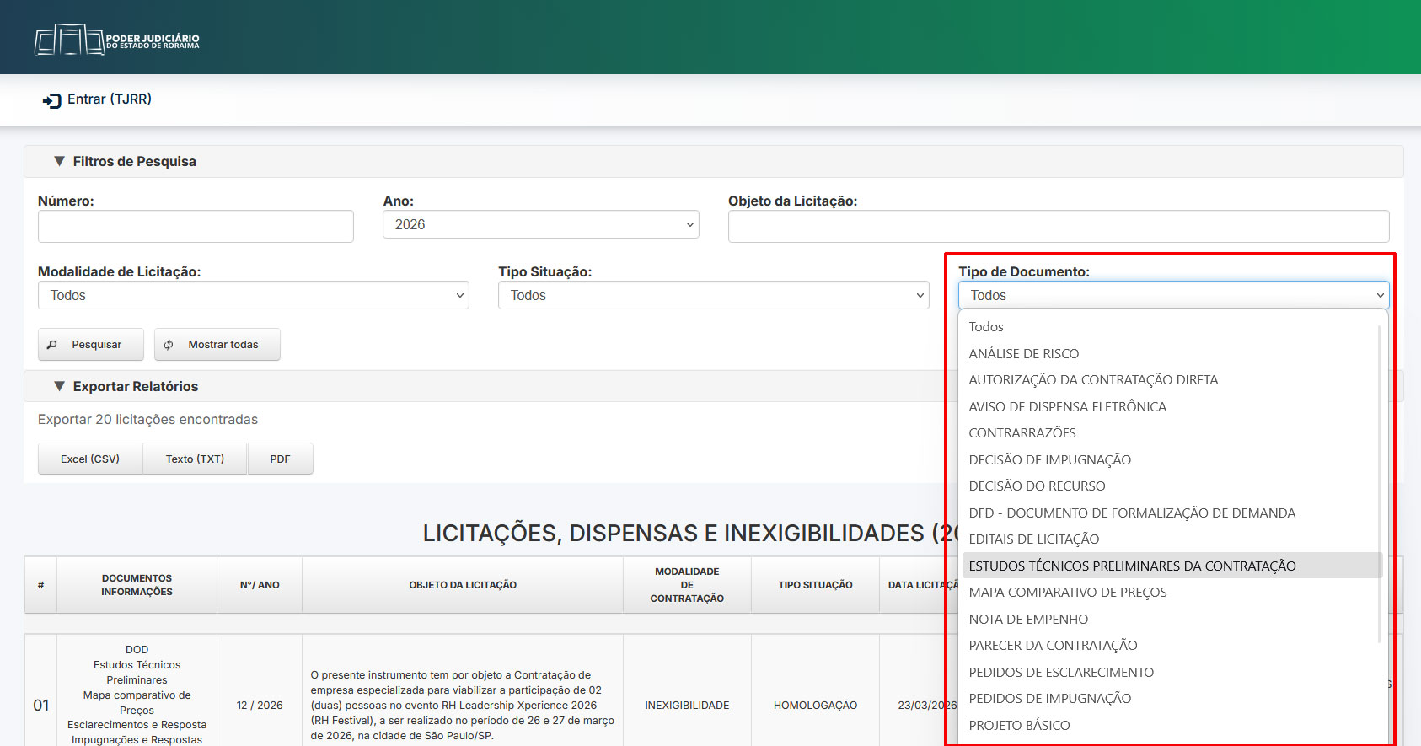Choose PROJETO BÁSICO from the list

(1019, 726)
